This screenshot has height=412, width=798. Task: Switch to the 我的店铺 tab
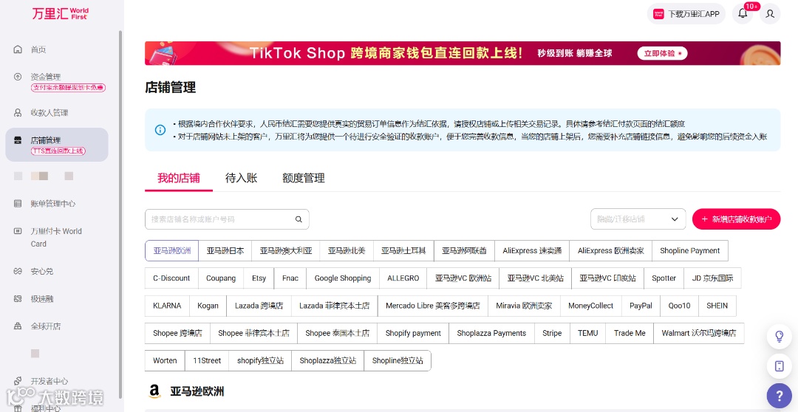click(179, 178)
